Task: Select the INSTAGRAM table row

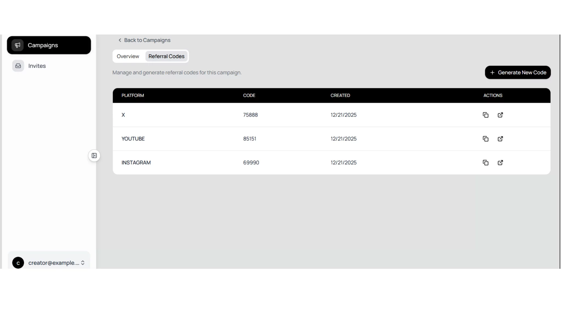Action: pyautogui.click(x=136, y=162)
